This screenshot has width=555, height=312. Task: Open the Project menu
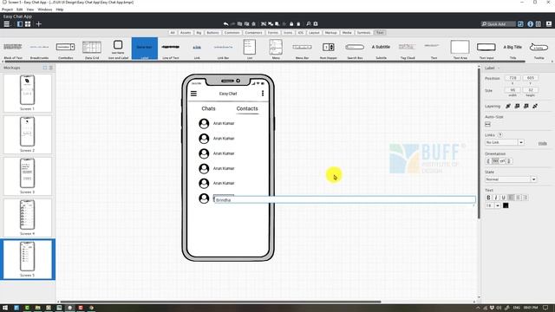tap(7, 10)
